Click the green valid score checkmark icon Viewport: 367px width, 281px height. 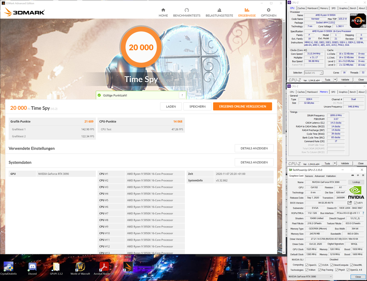[x=99, y=95]
